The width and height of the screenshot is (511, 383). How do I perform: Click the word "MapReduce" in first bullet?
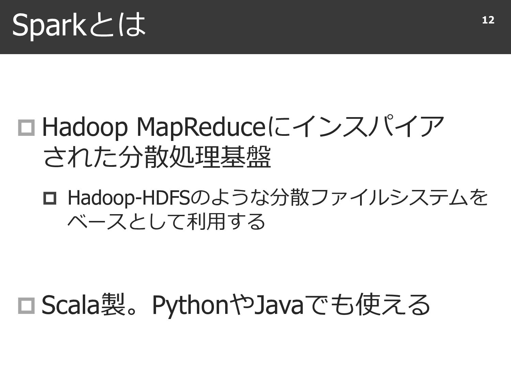[200, 128]
